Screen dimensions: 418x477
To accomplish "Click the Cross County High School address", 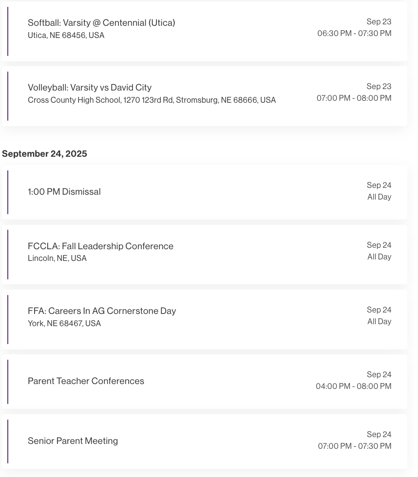I will 152,100.
